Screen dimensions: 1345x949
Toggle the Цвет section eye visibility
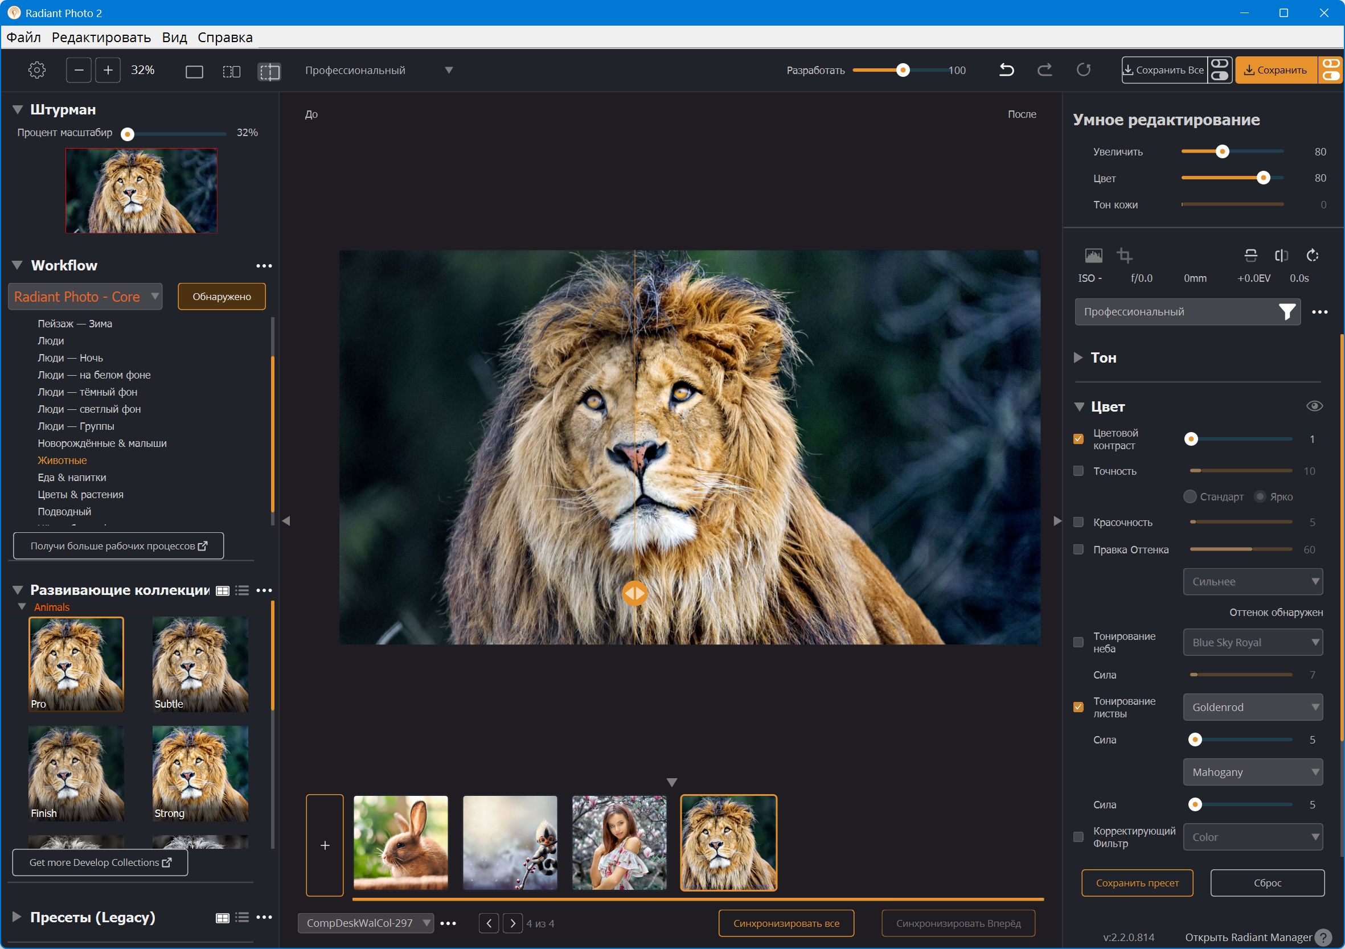click(1314, 406)
